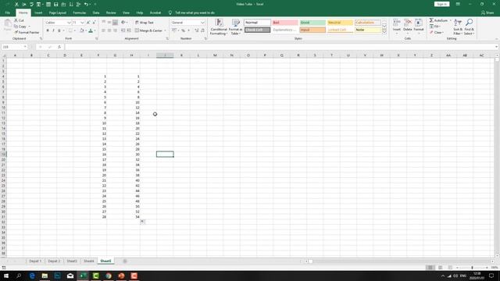Click the Orientation icon

[123, 23]
